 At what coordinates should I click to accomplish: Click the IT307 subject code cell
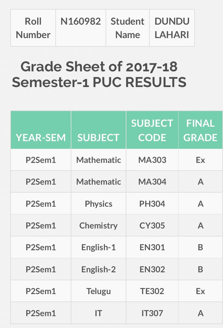coord(152,313)
